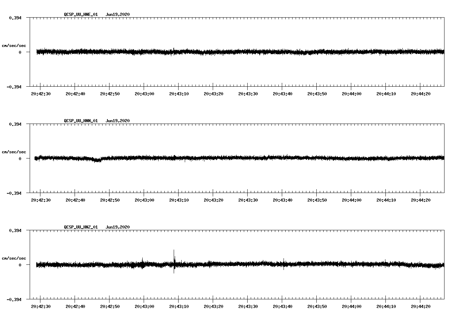
Task: Click 20:44:10 time label under HNN plot
Action: click(x=386, y=200)
